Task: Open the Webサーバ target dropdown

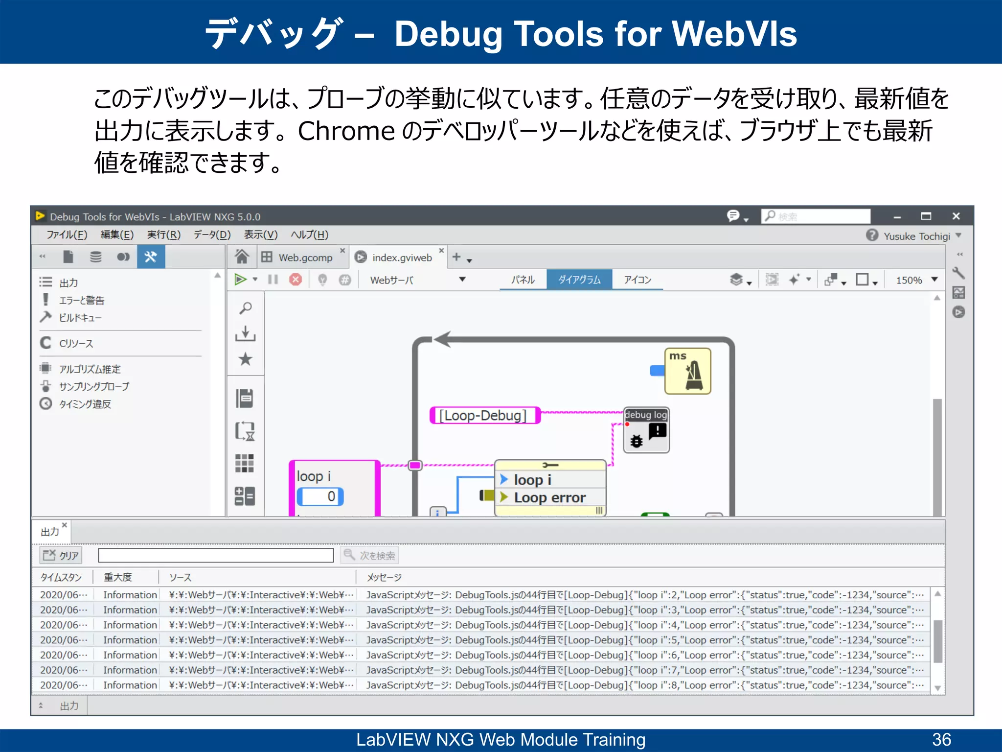Action: [462, 280]
